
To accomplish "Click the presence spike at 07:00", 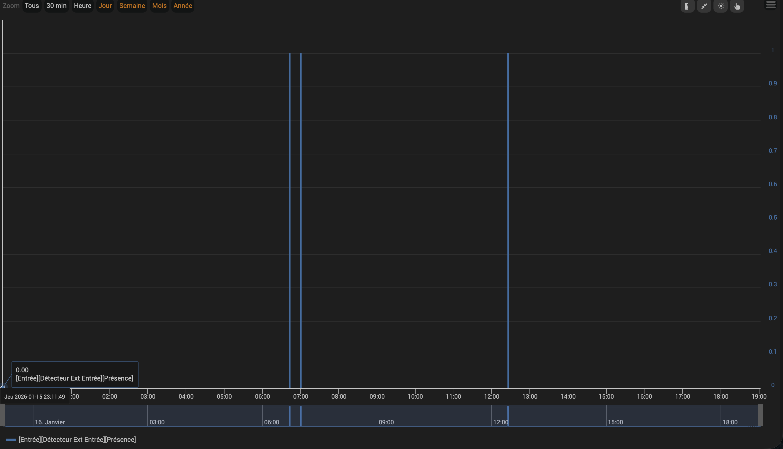I will [301, 216].
